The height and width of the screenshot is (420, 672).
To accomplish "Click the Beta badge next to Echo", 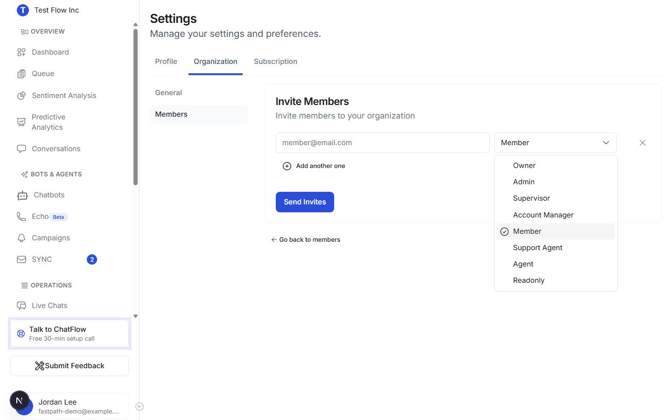I will tap(59, 217).
